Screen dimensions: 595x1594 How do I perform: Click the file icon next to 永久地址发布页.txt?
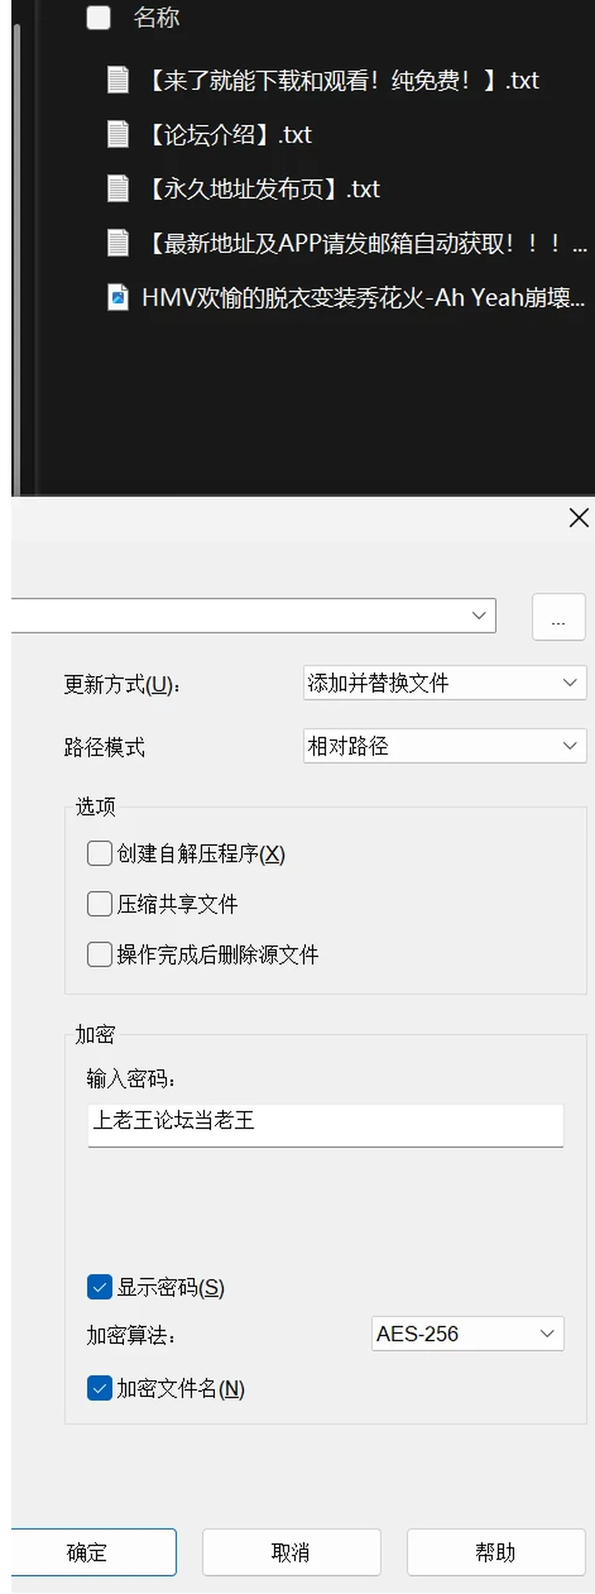118,189
